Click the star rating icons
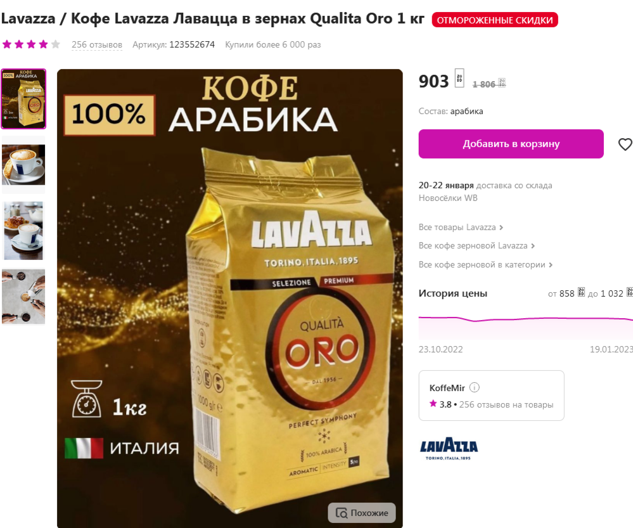633x528 pixels. coord(31,44)
